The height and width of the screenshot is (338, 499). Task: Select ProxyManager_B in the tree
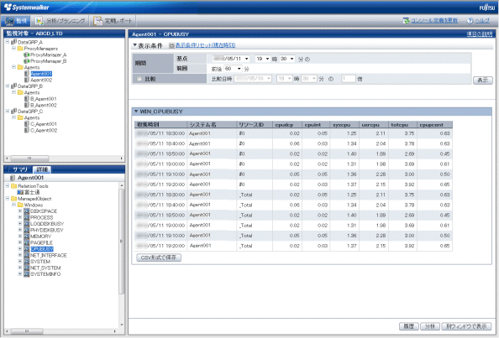[49, 61]
